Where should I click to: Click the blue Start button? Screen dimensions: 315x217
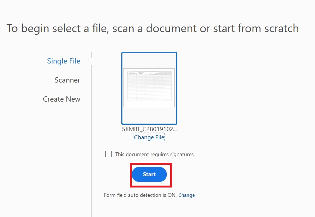pyautogui.click(x=149, y=174)
